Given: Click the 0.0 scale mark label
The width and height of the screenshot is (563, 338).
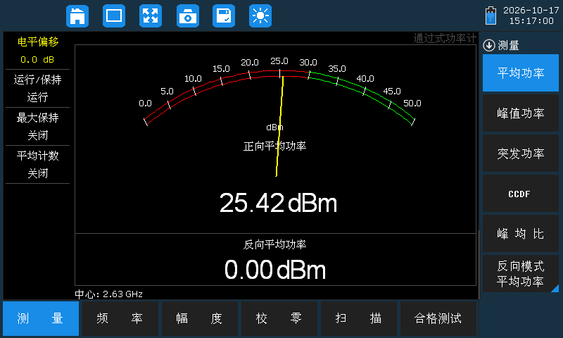Looking at the screenshot, I should tap(145, 104).
